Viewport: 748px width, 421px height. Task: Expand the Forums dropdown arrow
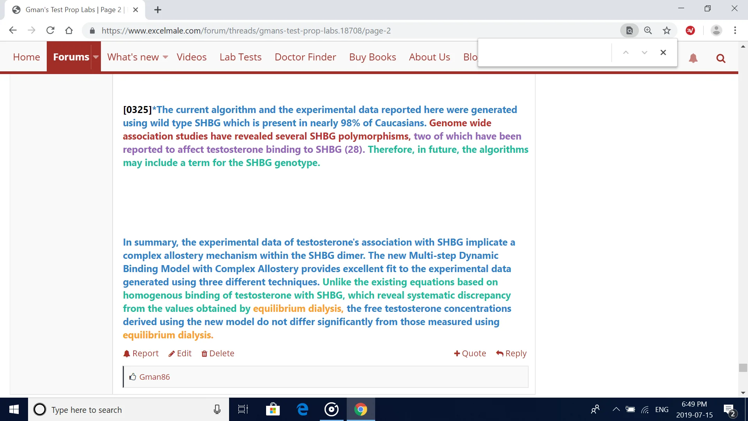pos(96,57)
